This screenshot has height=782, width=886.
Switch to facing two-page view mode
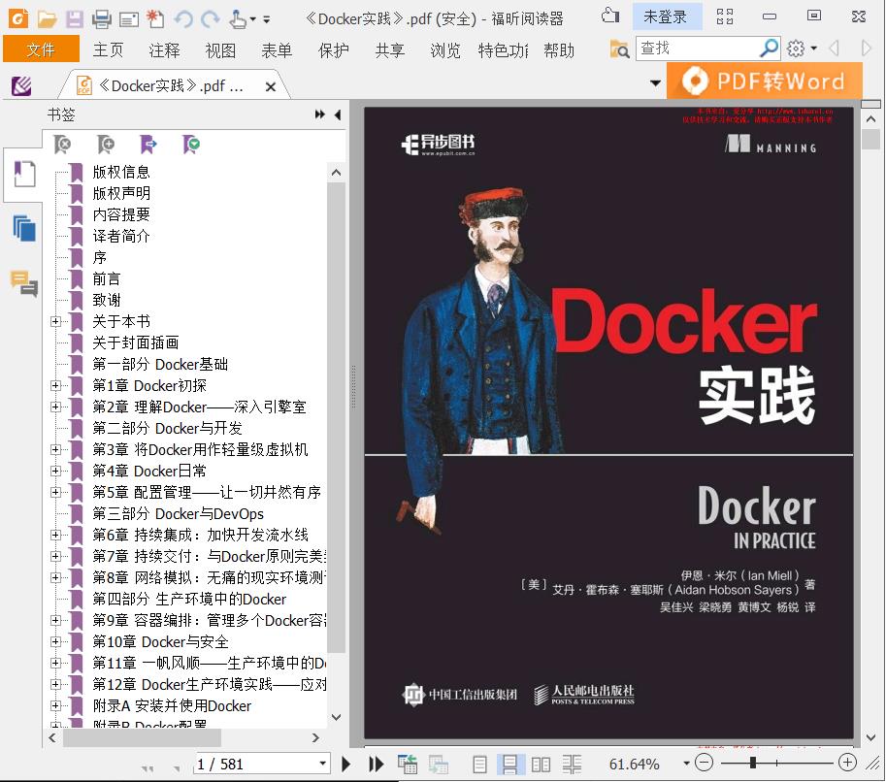point(541,765)
